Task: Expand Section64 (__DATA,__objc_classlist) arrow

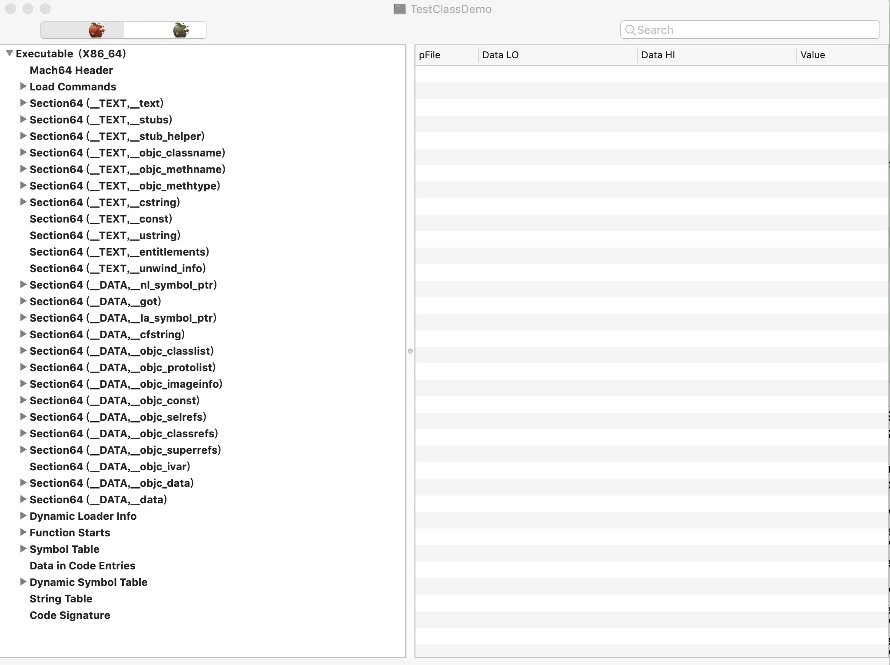Action: 23,351
